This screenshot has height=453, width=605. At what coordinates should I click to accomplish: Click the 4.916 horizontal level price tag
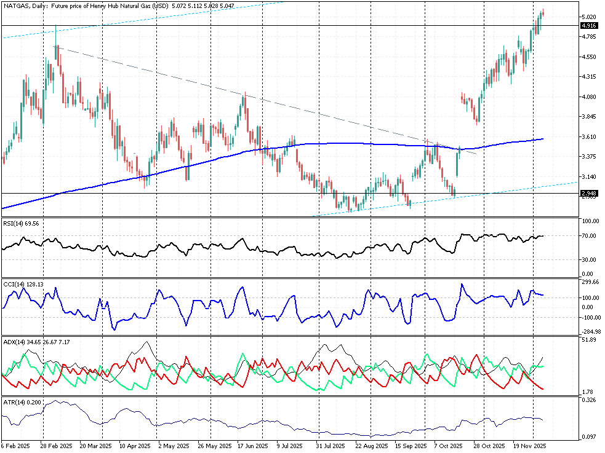pyautogui.click(x=588, y=26)
